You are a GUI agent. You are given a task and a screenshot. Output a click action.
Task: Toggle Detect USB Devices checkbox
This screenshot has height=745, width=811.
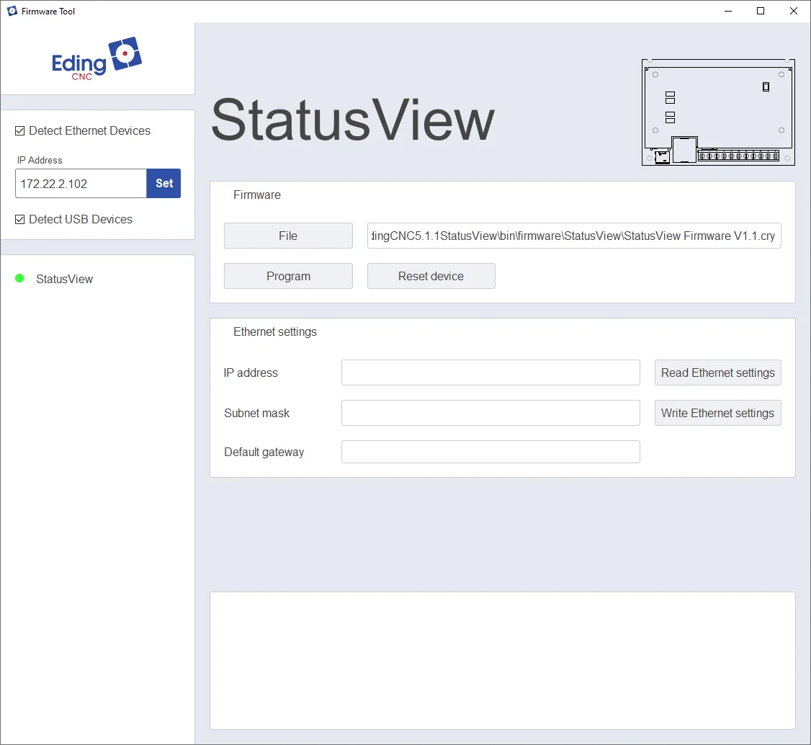[19, 219]
